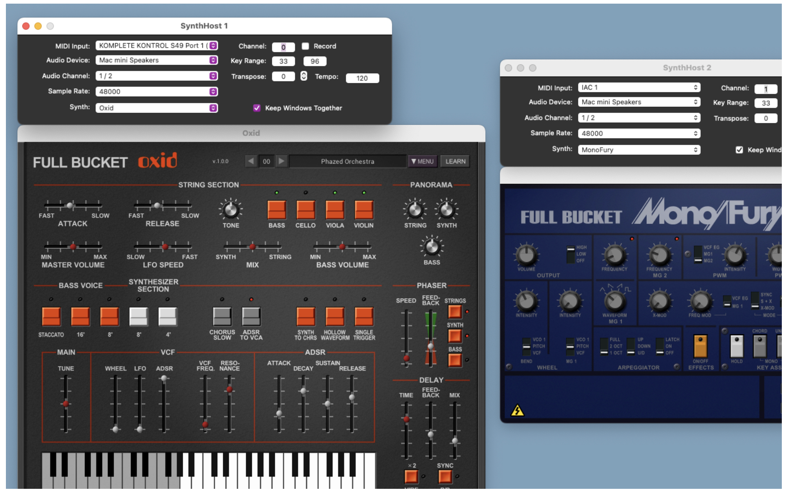Open the Audio Channel dropdown in SynthHost 1

tap(156, 76)
